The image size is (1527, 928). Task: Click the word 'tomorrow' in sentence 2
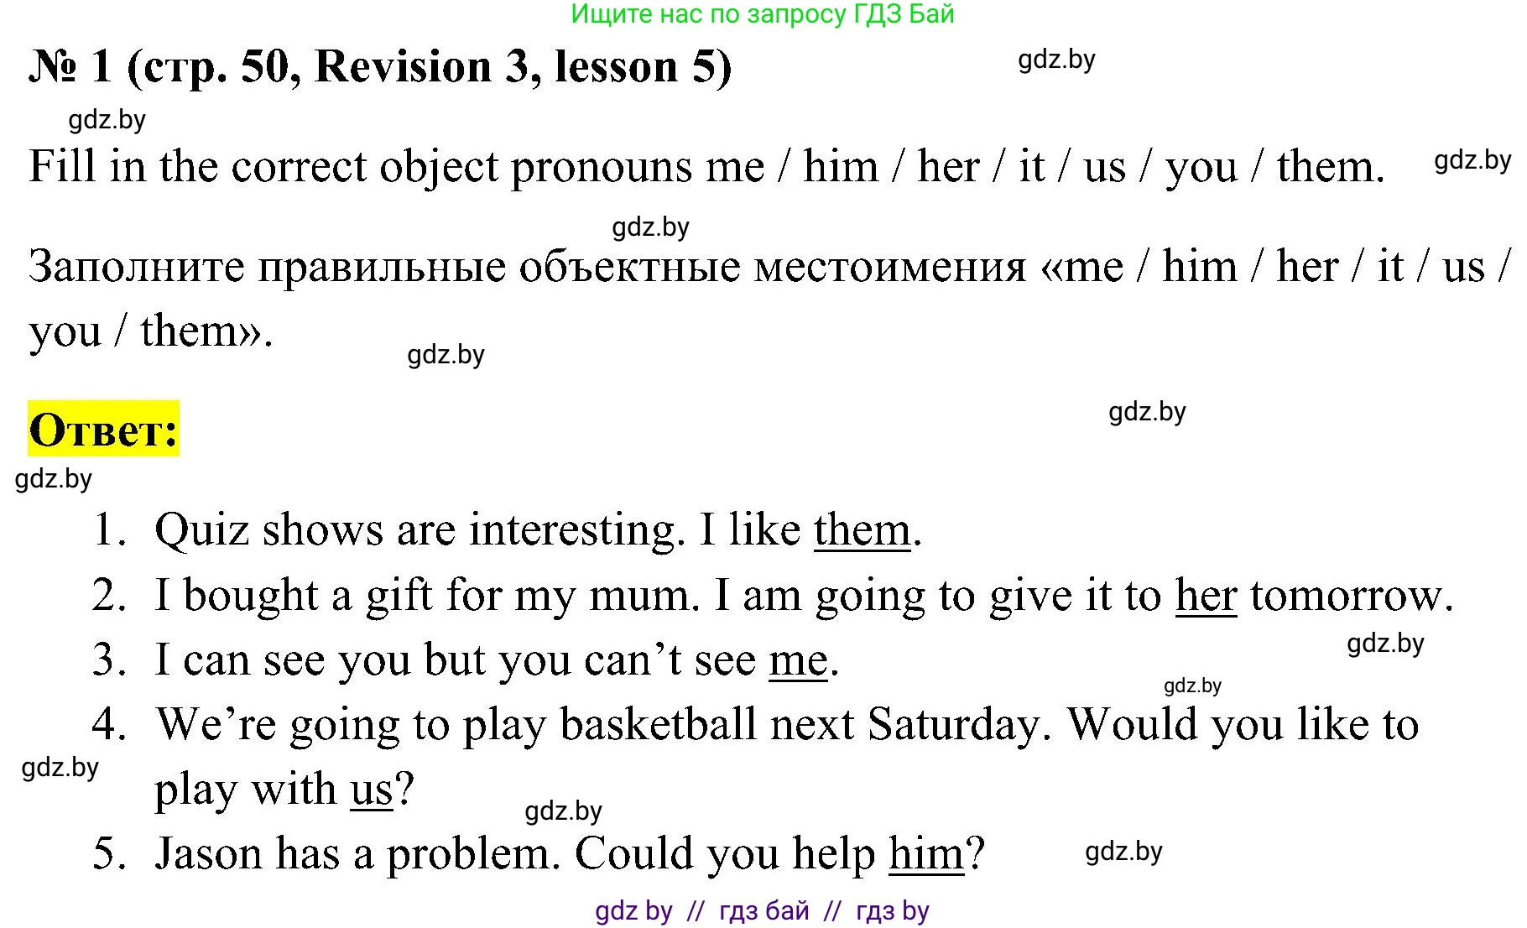pos(1349,596)
